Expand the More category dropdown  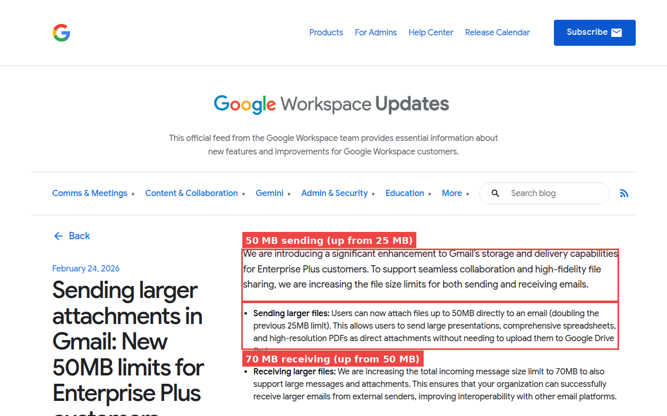(x=452, y=193)
